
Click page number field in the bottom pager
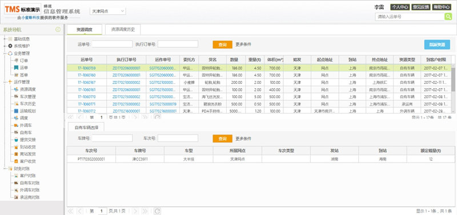[x=102, y=211]
